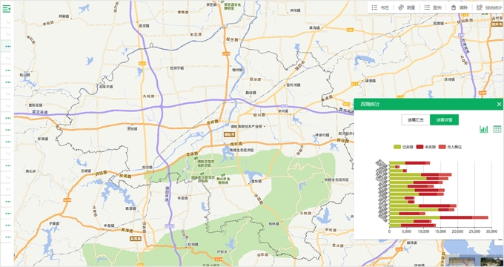504x267 pixels.
Task: Select the green 镇属详情 details tab
Action: click(444, 119)
